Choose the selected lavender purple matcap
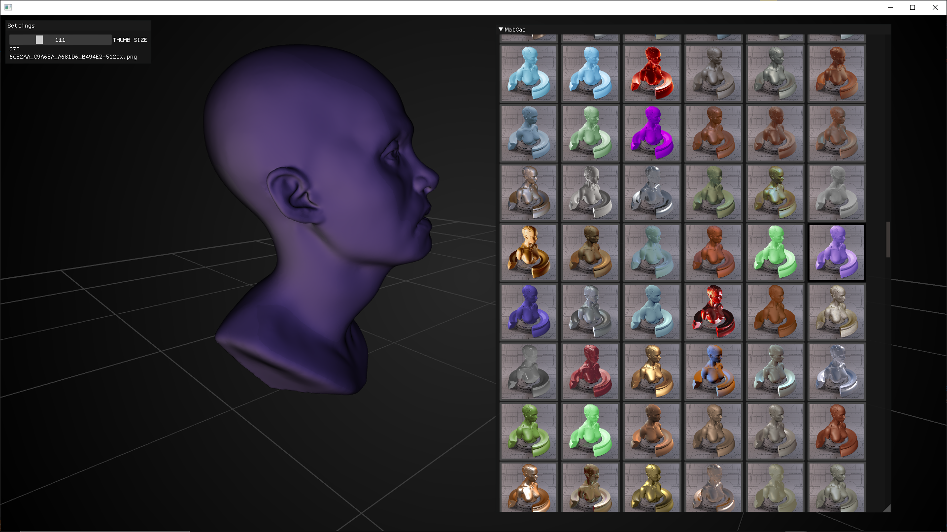 [x=837, y=252]
